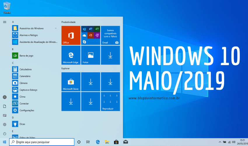Open the Reproduzir folder tile

click(110, 102)
